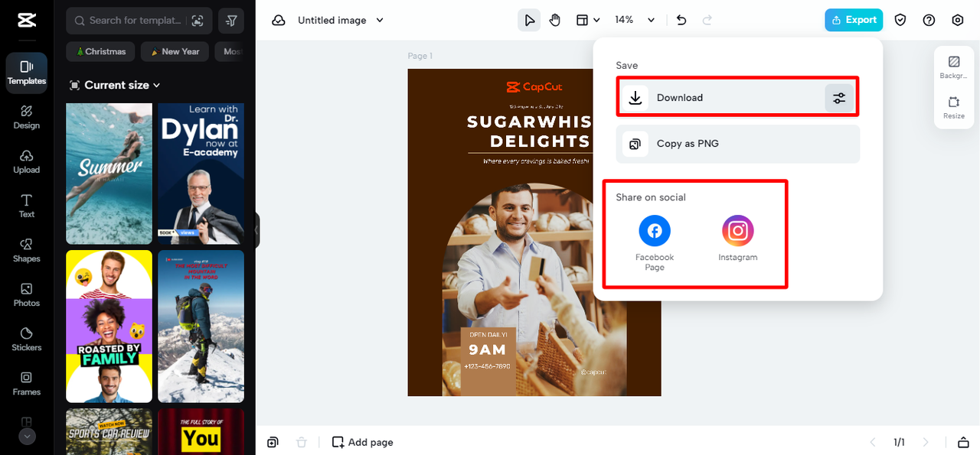
Task: Expand the Current size dropdown
Action: coord(115,85)
